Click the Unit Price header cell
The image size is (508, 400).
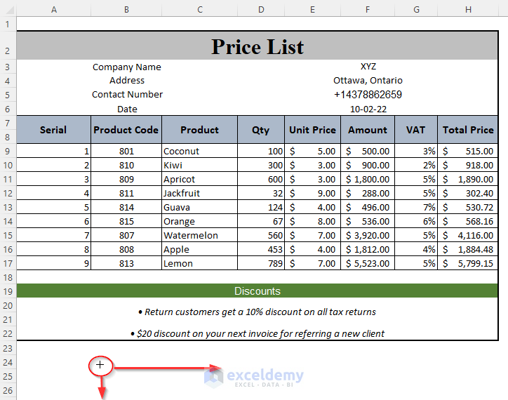tap(312, 130)
